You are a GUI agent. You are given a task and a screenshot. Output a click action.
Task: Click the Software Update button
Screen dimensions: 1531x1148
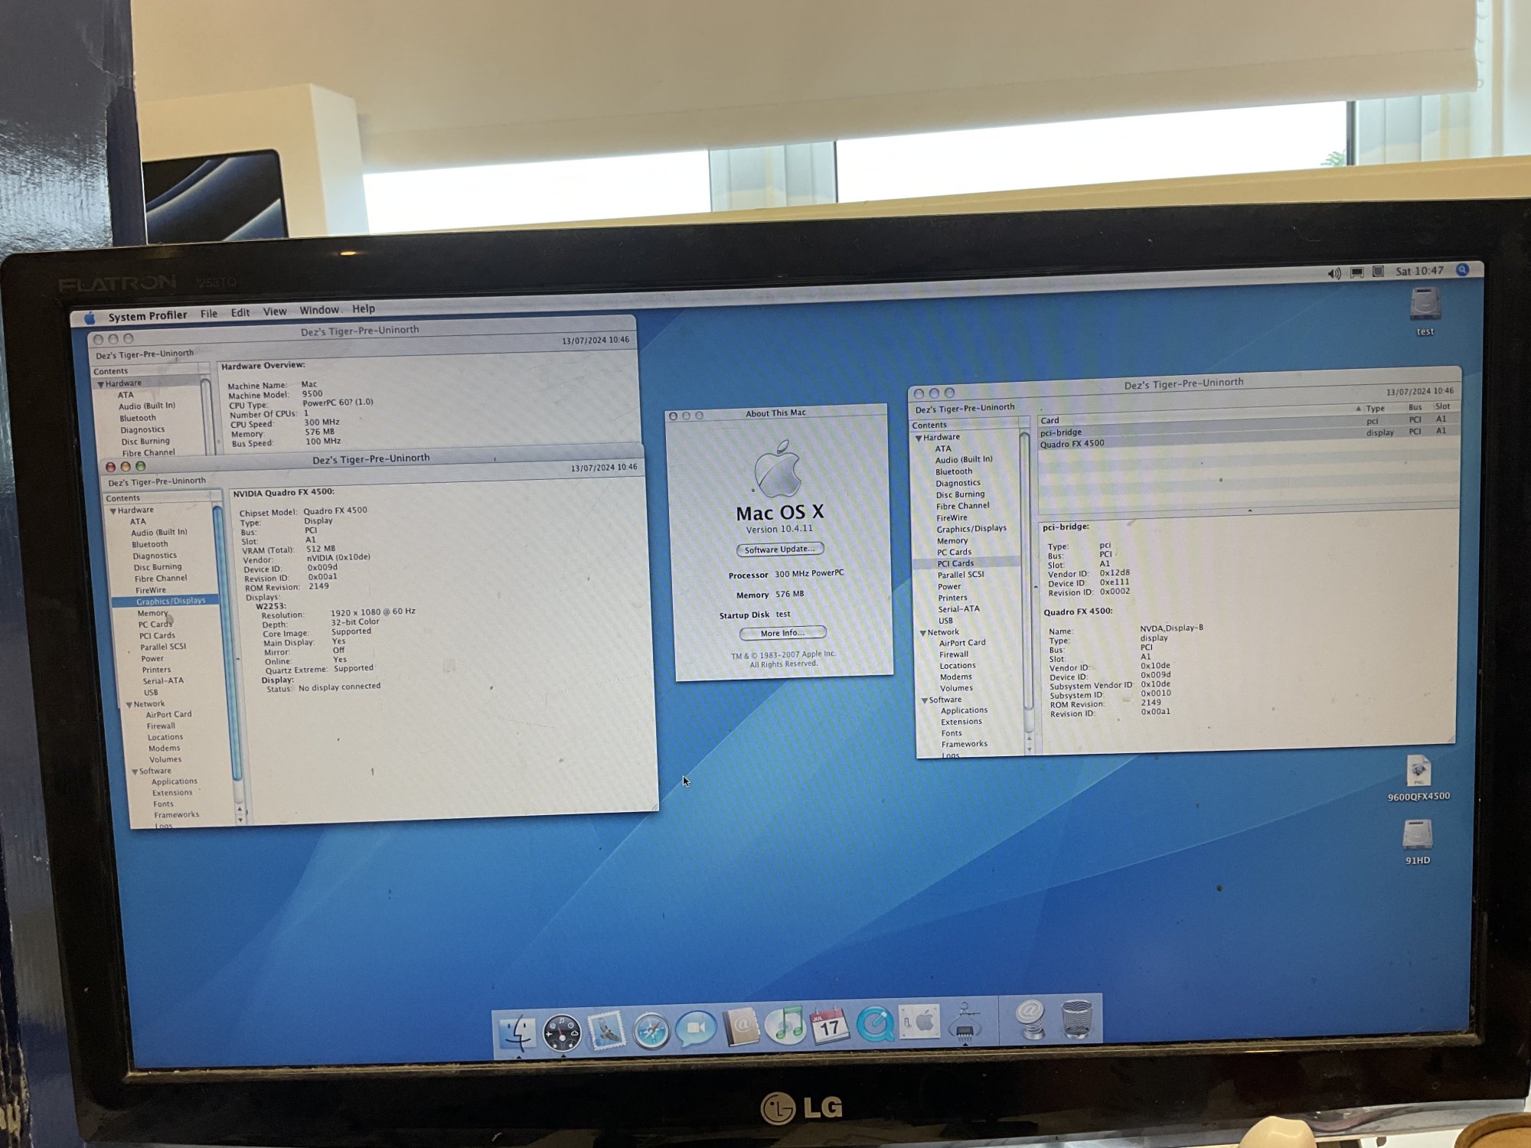779,550
